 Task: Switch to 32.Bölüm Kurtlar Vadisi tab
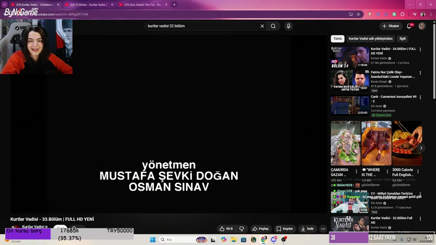tap(88, 5)
